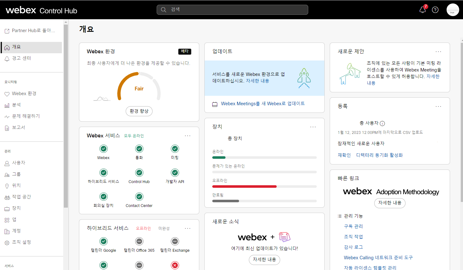The image size is (463, 270).
Task: Go back via Partner Hub로 돌아 link
Action: coord(30,31)
